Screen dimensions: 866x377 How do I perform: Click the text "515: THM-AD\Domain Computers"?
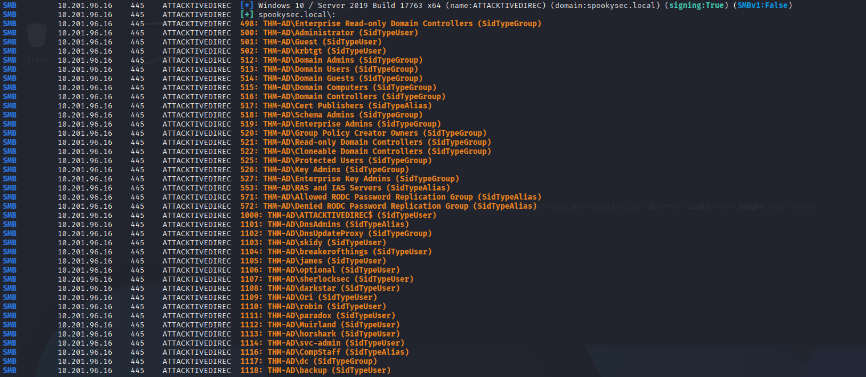(x=304, y=87)
